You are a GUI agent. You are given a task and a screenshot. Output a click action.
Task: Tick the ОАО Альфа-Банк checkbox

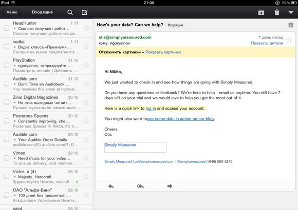coord(7,195)
